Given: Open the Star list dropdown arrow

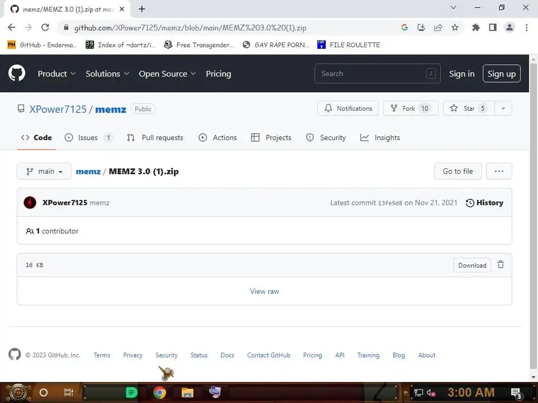Looking at the screenshot, I should coord(503,108).
